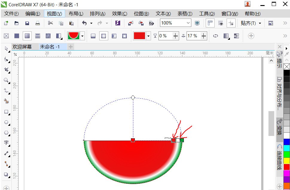This screenshot has width=290, height=190.
Task: Open the node color dropdown arrow
Action: [x=148, y=36]
